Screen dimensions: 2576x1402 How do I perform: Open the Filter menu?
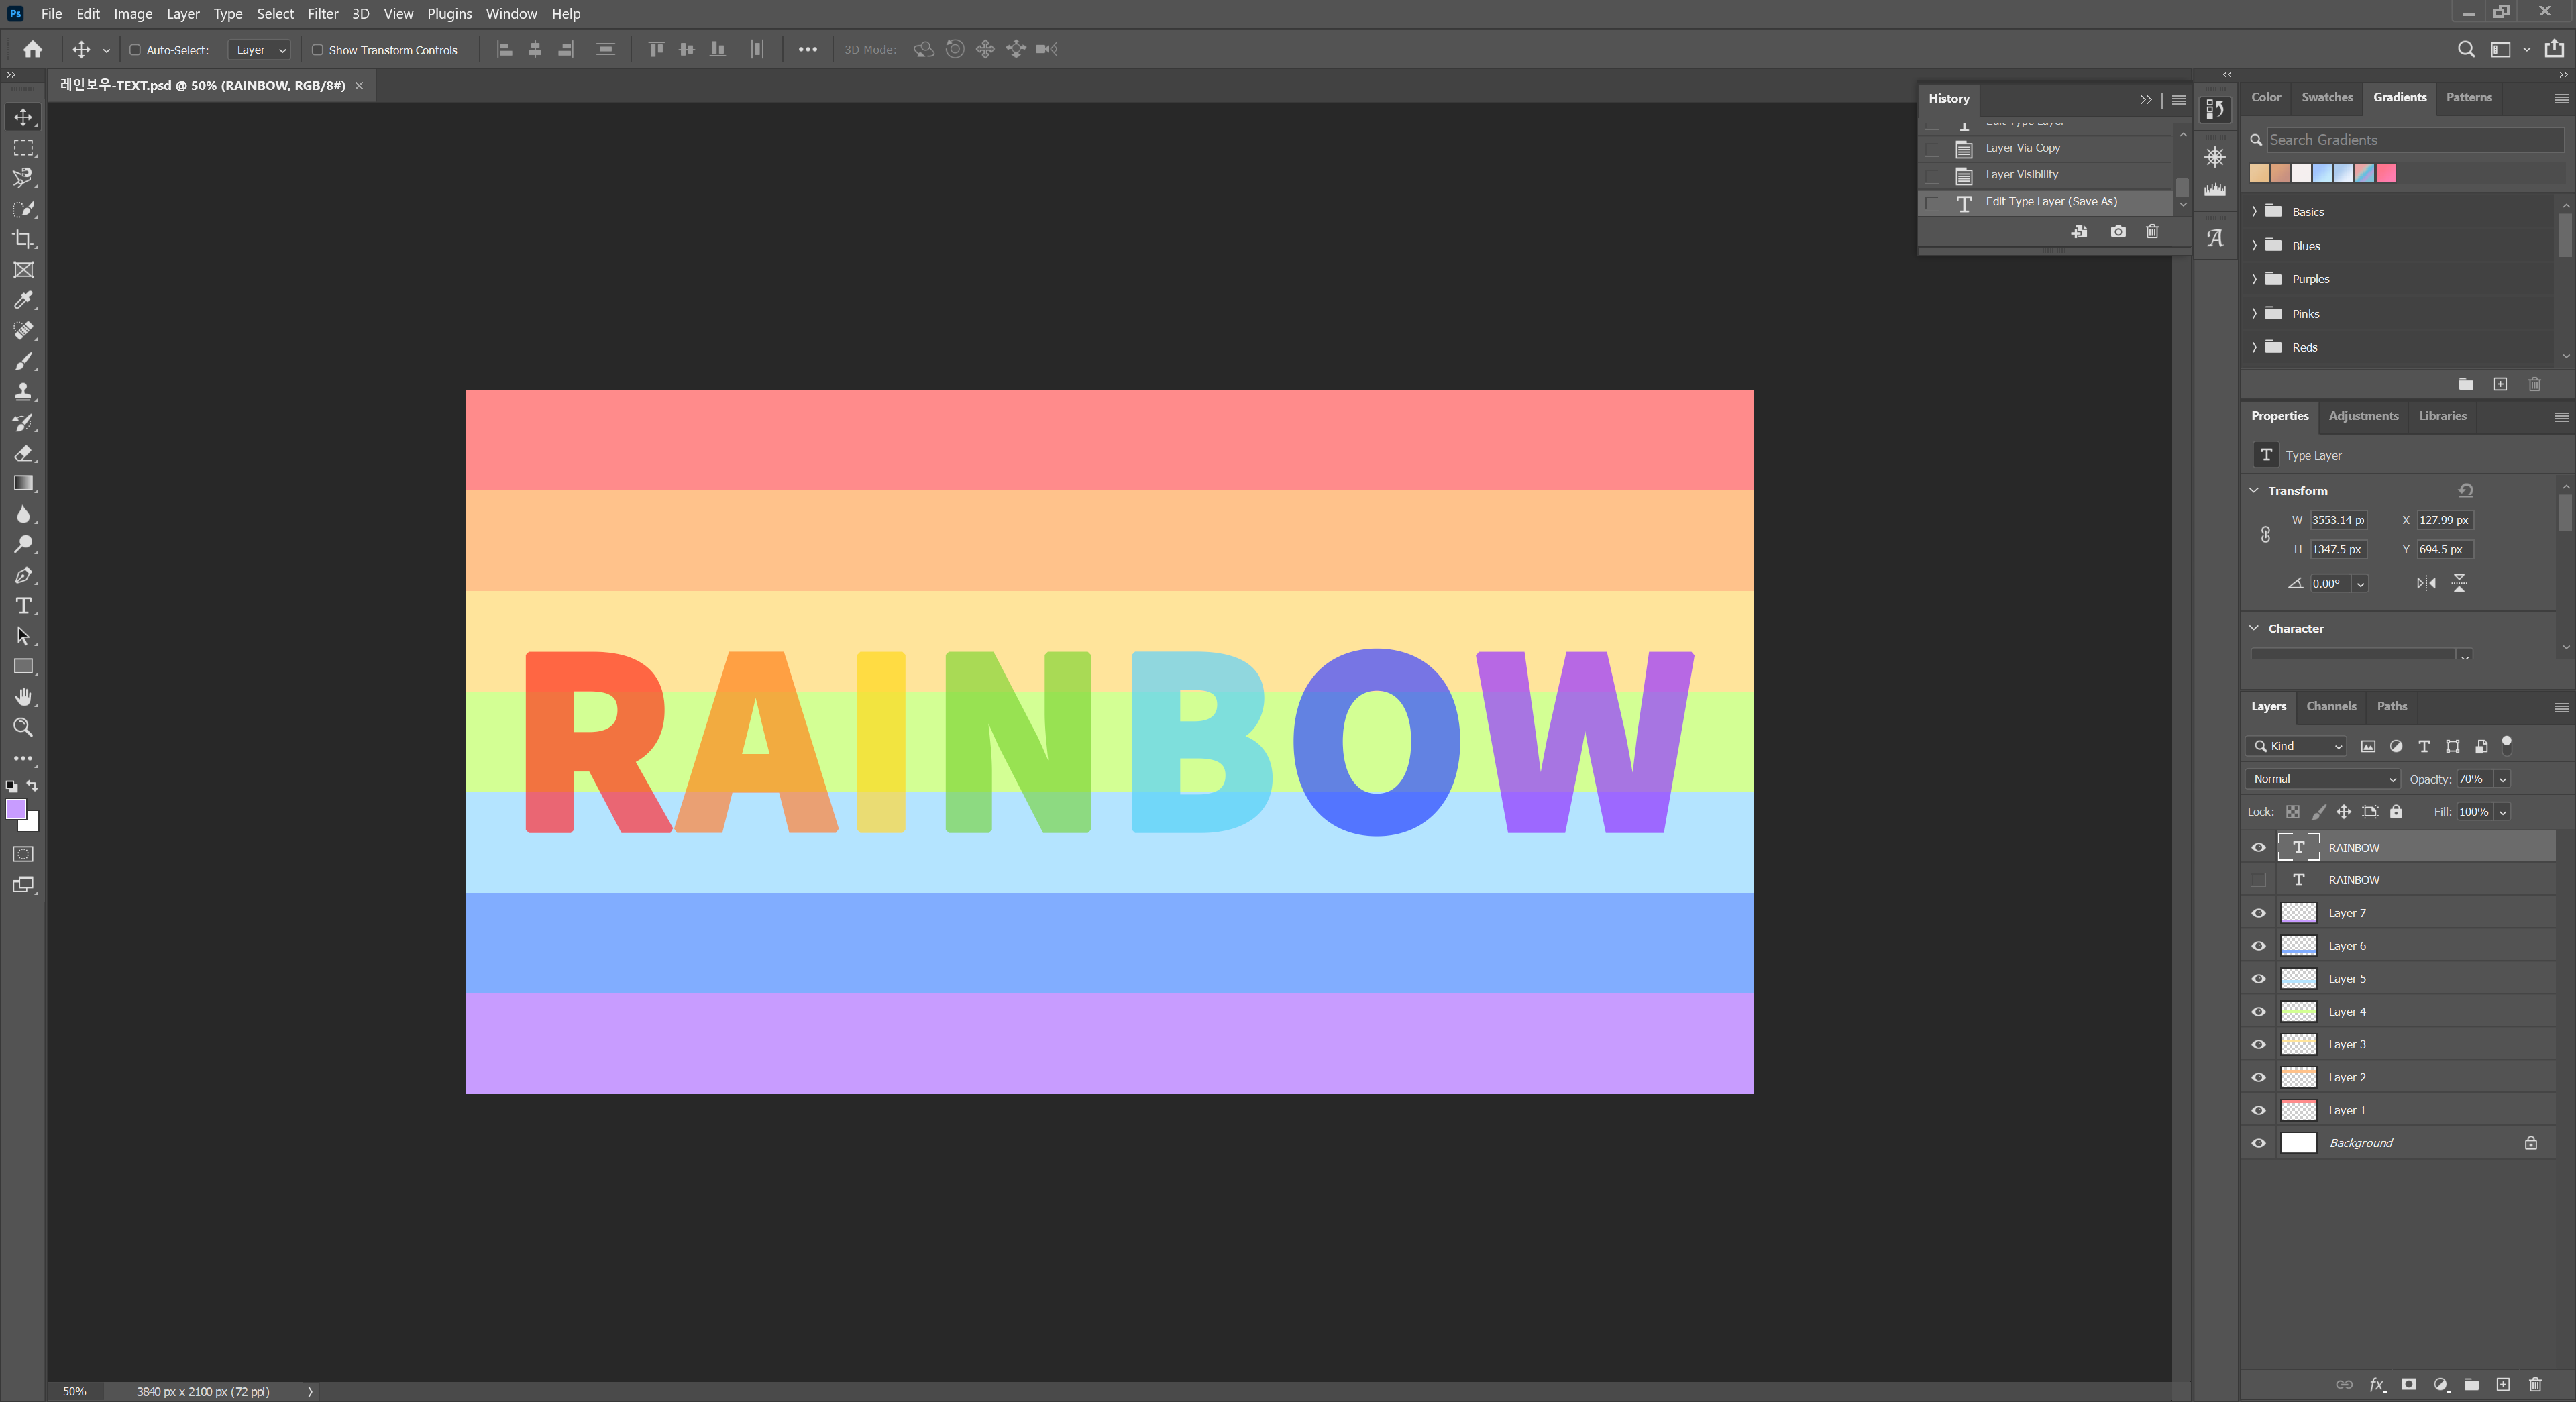point(322,14)
